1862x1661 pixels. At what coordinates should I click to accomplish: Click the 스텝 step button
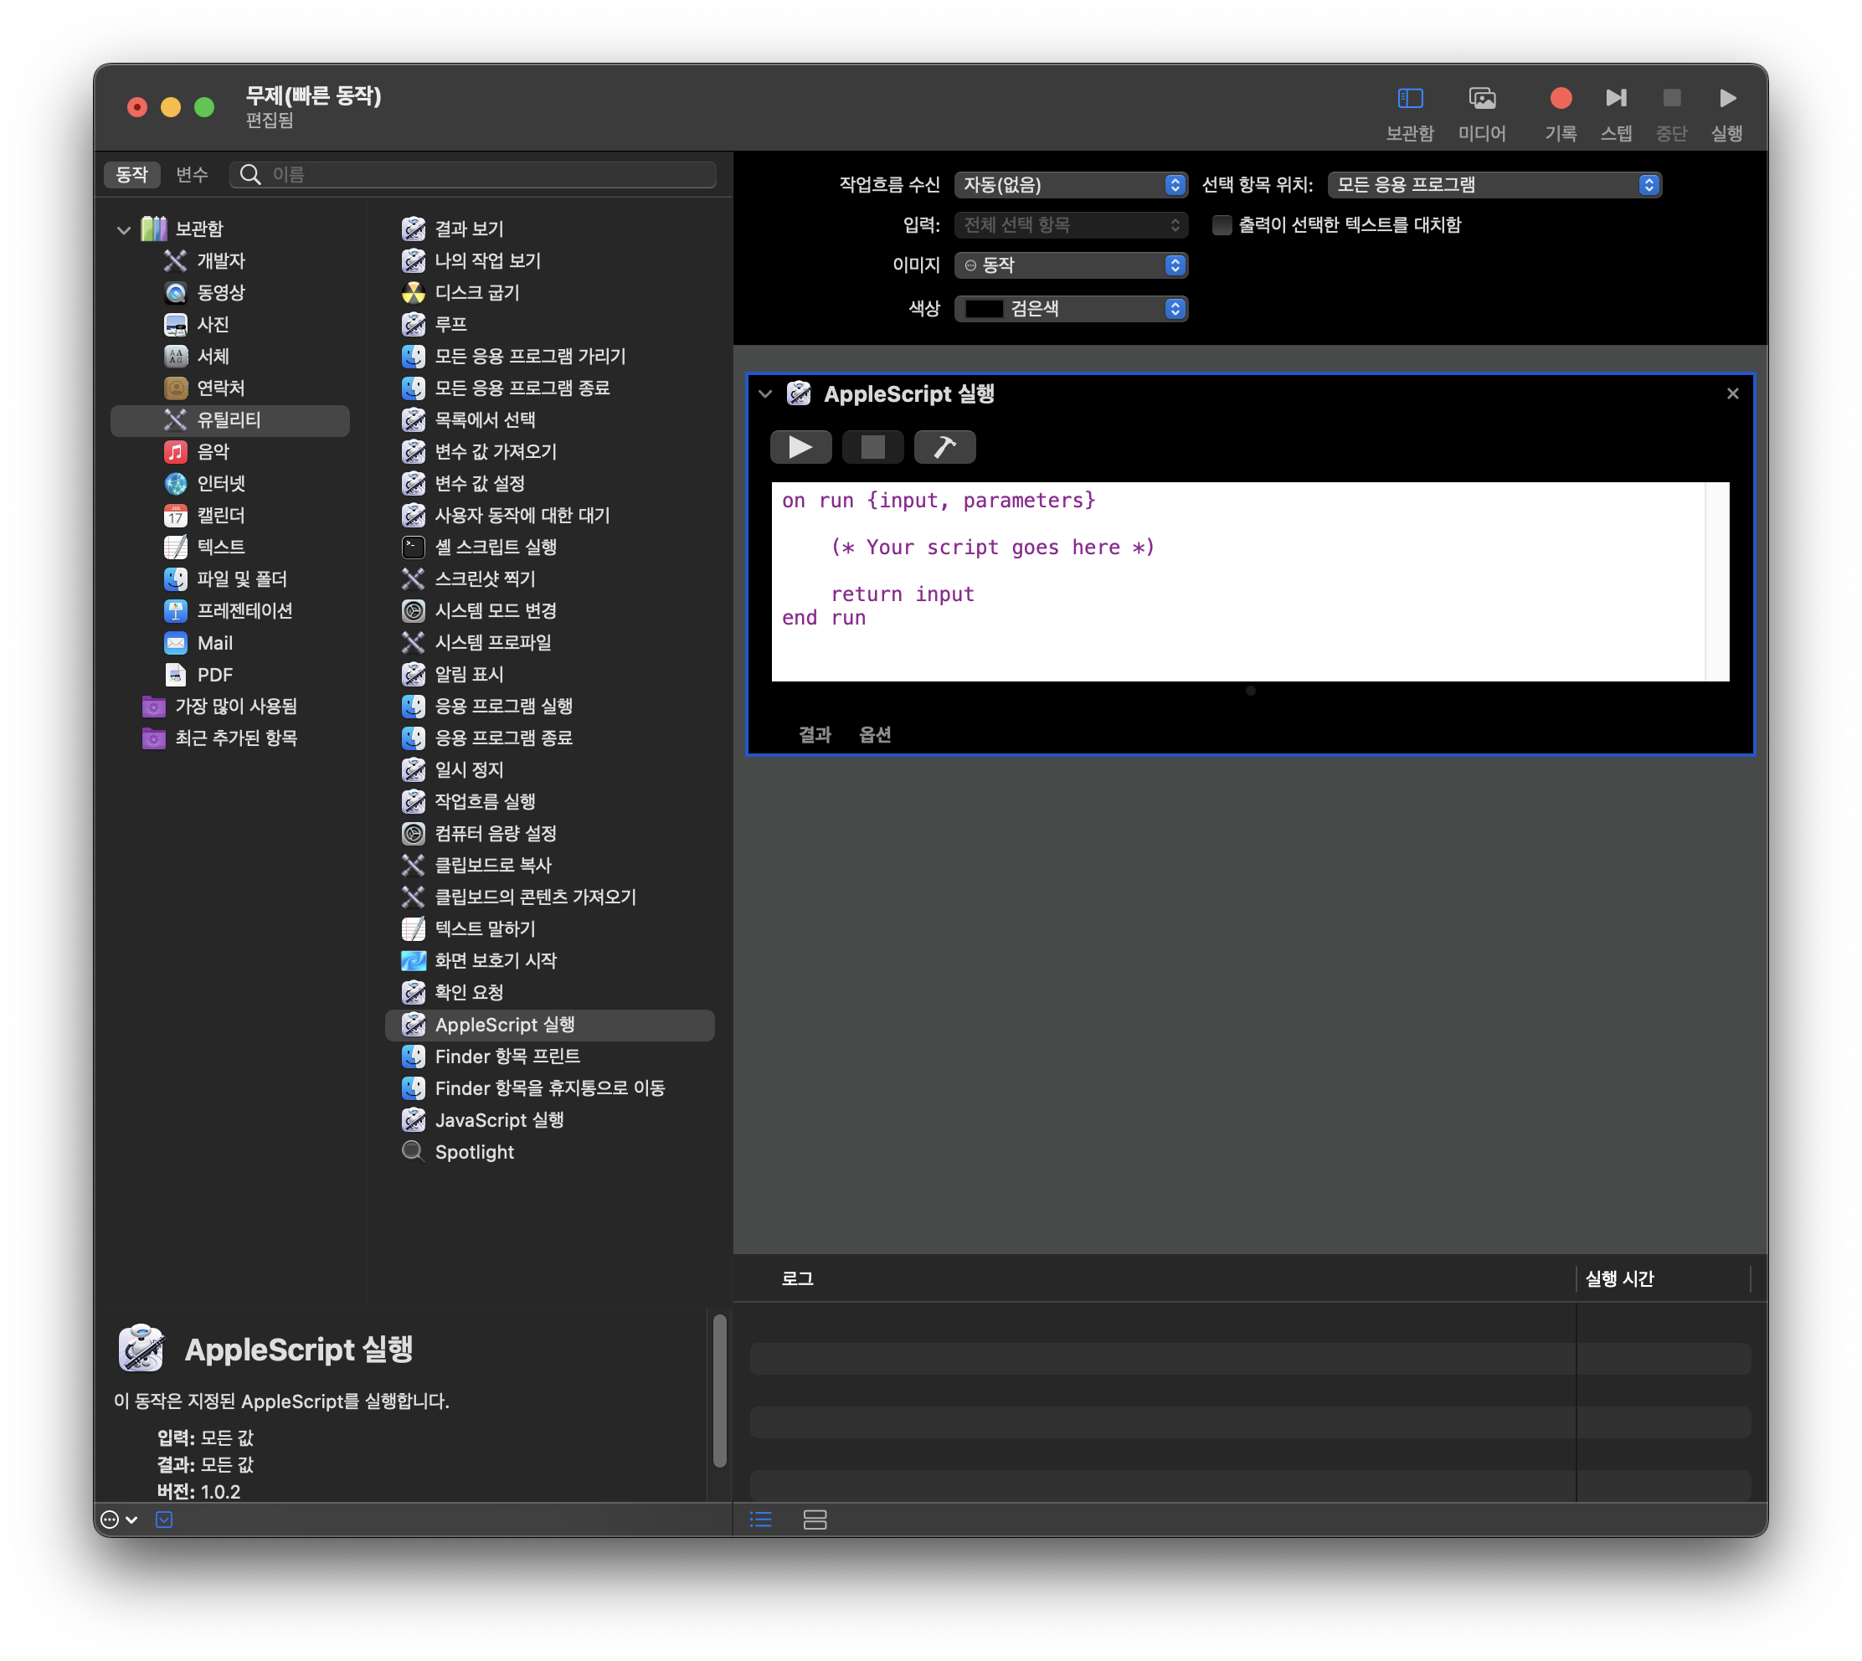[x=1616, y=112]
